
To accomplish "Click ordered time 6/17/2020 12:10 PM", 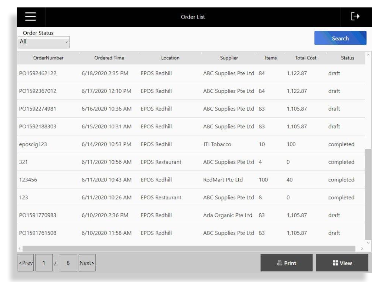I will 106,91.
